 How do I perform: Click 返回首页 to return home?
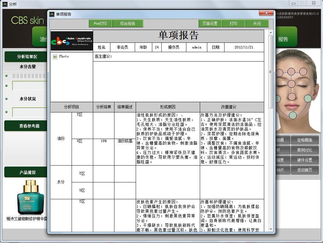(305, 170)
